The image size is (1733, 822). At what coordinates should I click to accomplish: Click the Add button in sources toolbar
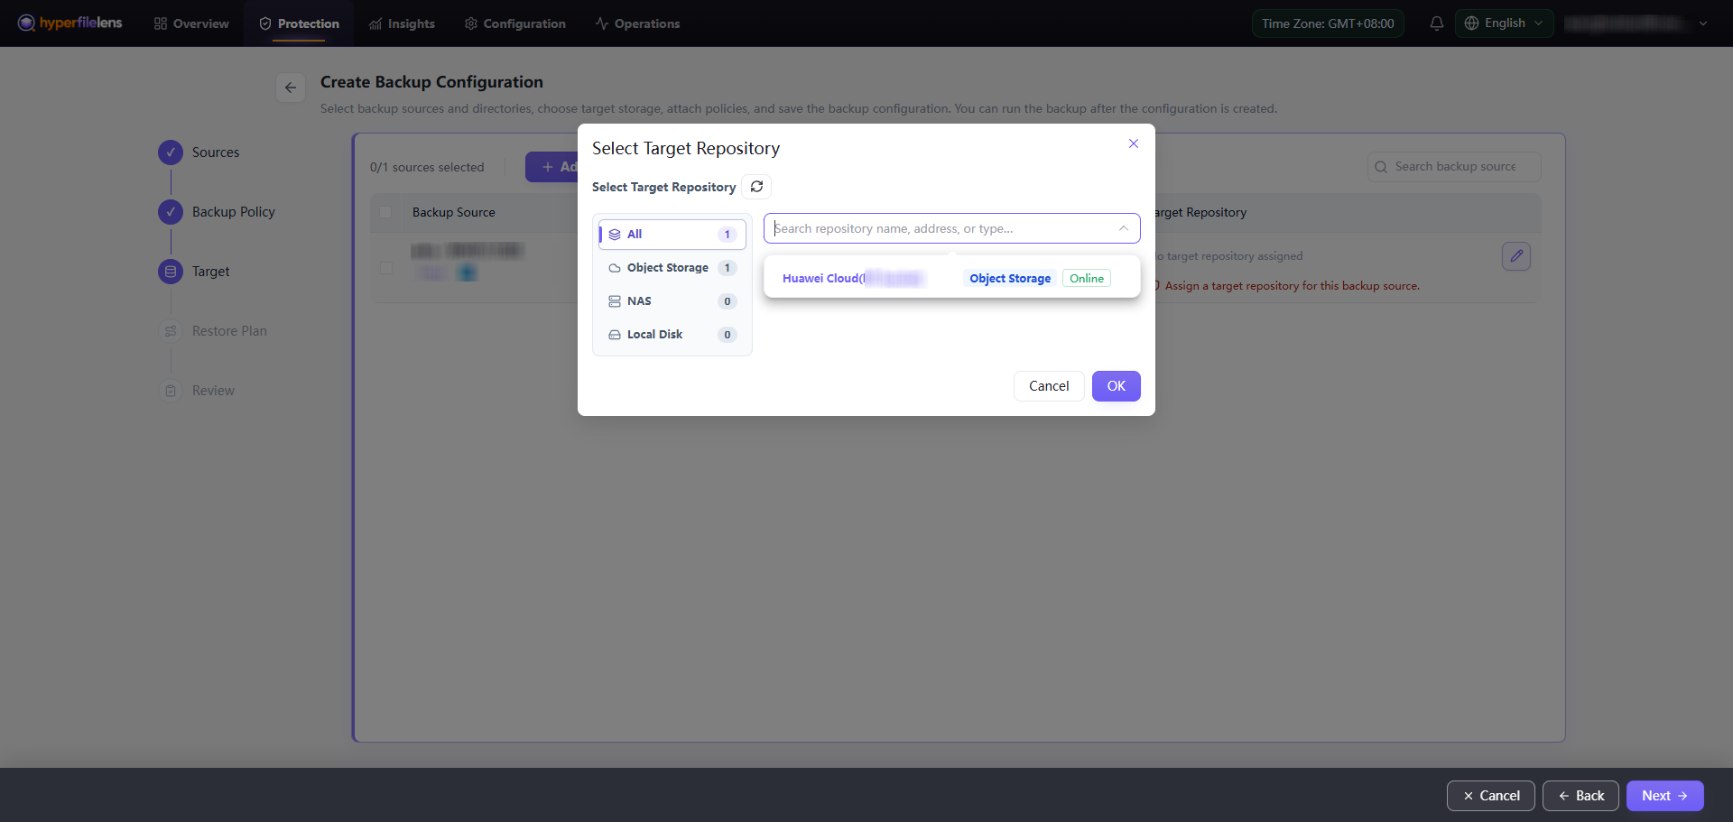coord(552,167)
